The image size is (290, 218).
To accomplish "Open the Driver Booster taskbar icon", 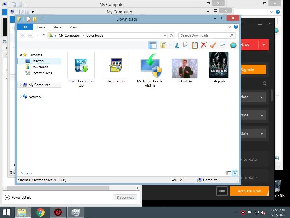I will pos(58,212).
